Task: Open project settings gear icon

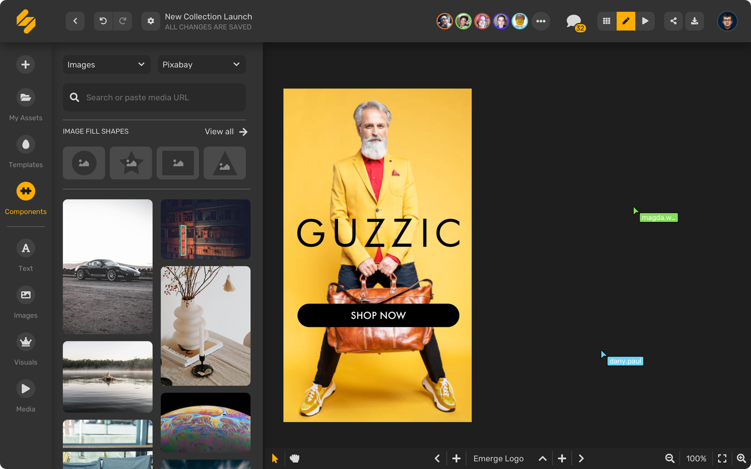Action: 151,21
